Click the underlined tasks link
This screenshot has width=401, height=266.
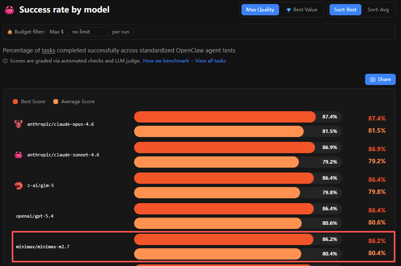[48, 50]
